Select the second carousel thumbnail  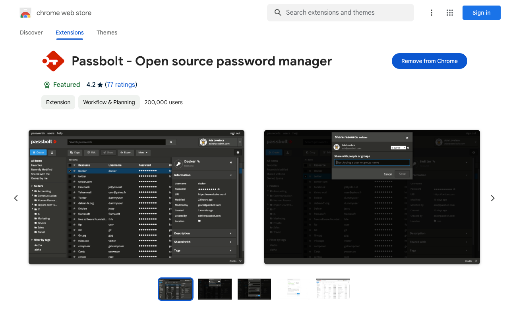pyautogui.click(x=215, y=289)
